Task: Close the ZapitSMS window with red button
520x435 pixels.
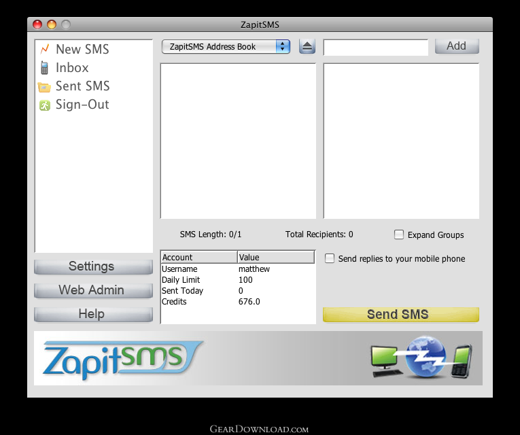Action: (x=37, y=24)
